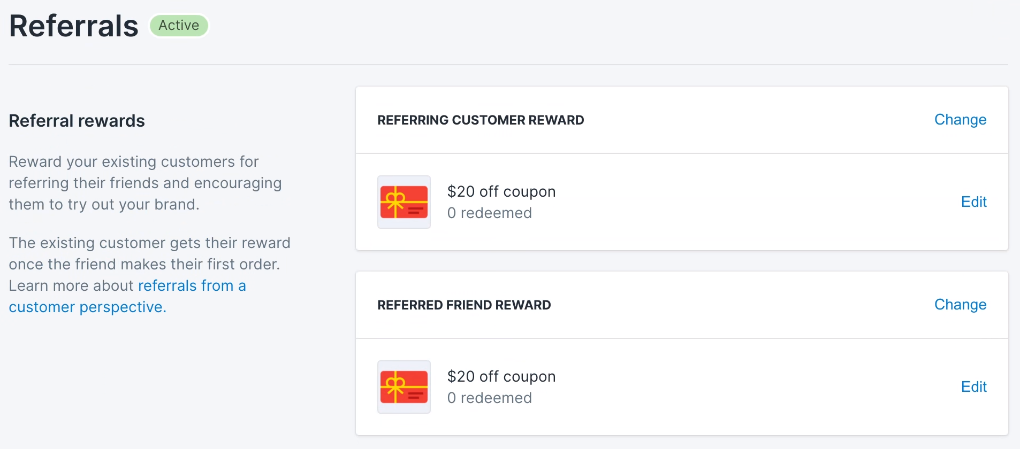The image size is (1020, 449).
Task: Click the green Active status badge
Action: coord(179,26)
